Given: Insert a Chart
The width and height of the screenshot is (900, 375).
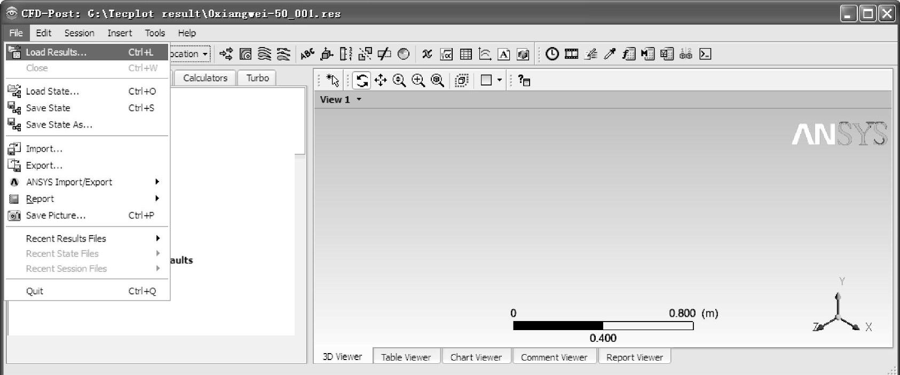Looking at the screenshot, I should pos(485,54).
